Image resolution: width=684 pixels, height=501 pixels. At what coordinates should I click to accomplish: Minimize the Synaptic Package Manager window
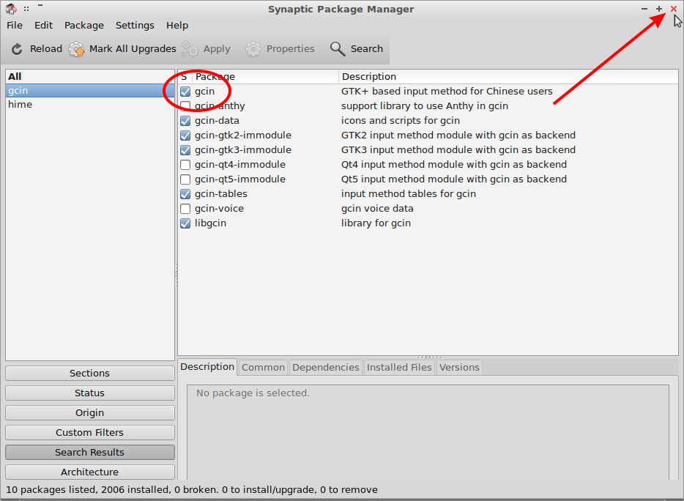tap(644, 9)
